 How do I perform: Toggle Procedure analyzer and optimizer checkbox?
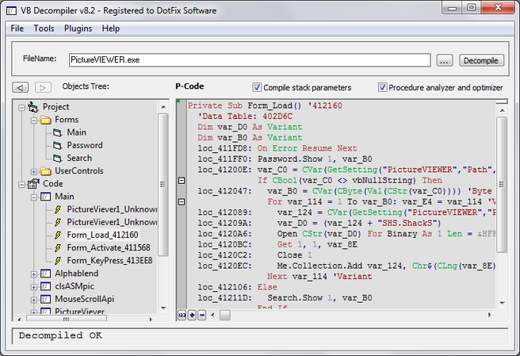coord(382,87)
